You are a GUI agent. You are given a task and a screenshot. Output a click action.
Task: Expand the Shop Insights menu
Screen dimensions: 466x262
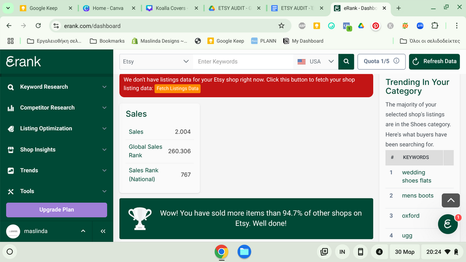104,150
